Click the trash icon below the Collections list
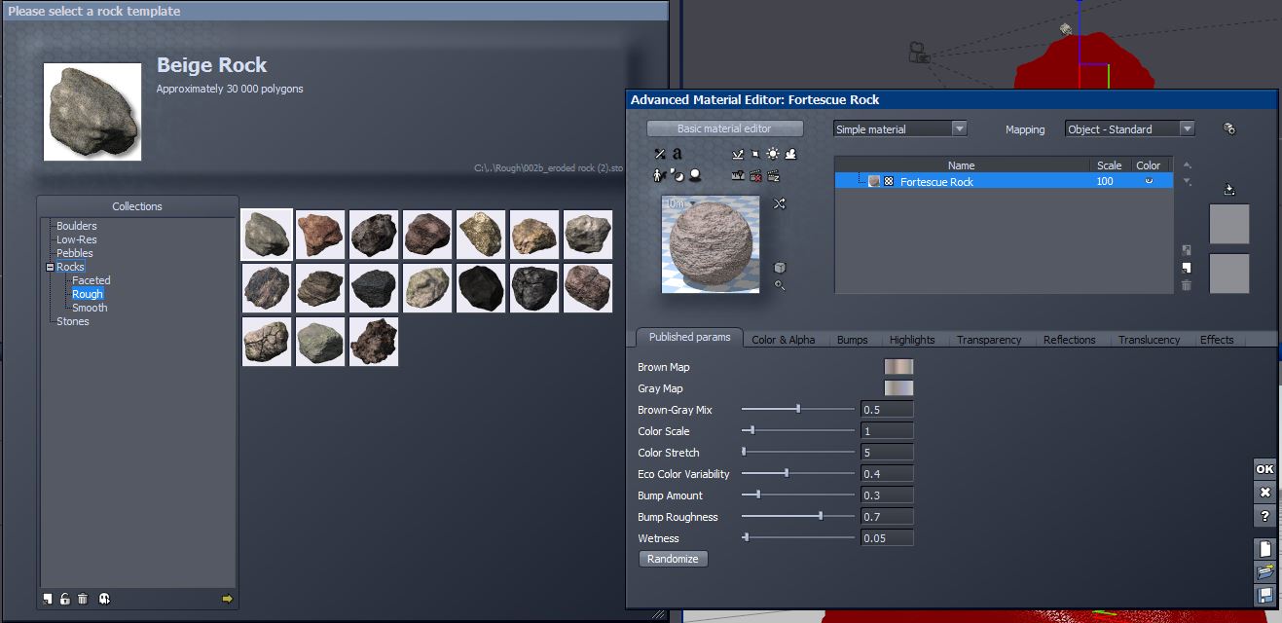Screen dimensions: 1282x623 coord(83,599)
